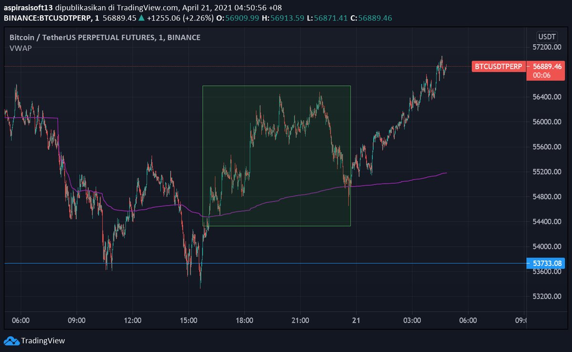Click the 12:00 time axis label

point(132,320)
